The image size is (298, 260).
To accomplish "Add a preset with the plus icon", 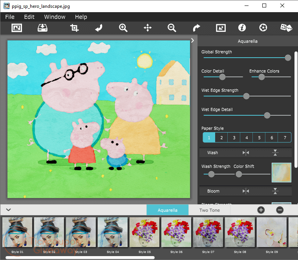I will [261, 210].
